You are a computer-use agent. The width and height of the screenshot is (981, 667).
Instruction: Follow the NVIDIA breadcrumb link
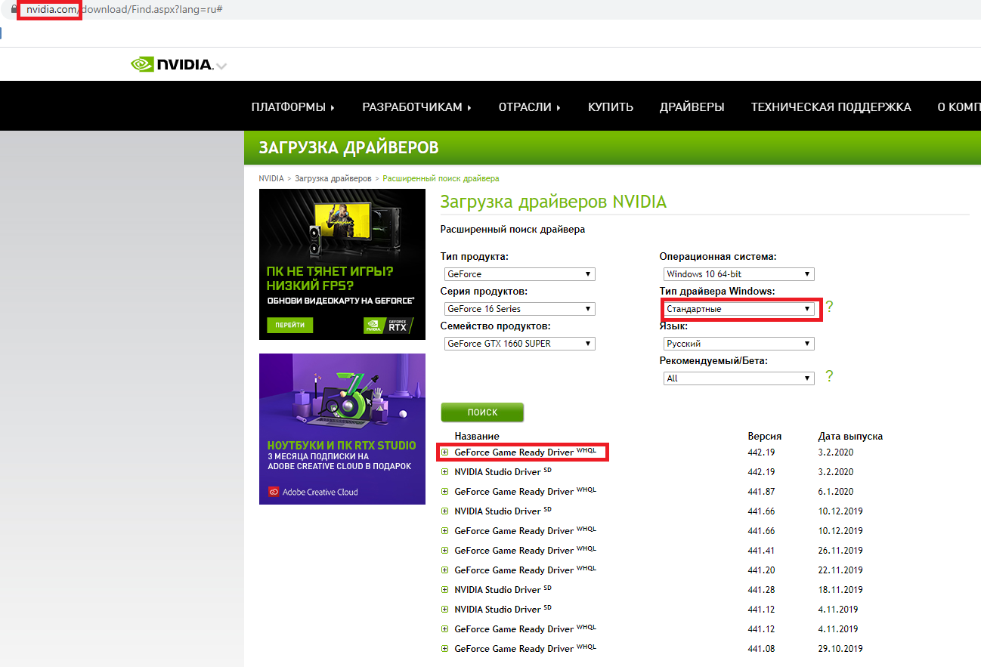271,178
